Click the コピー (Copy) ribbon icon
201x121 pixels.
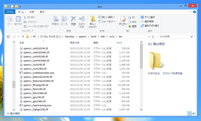pyautogui.click(x=9, y=19)
